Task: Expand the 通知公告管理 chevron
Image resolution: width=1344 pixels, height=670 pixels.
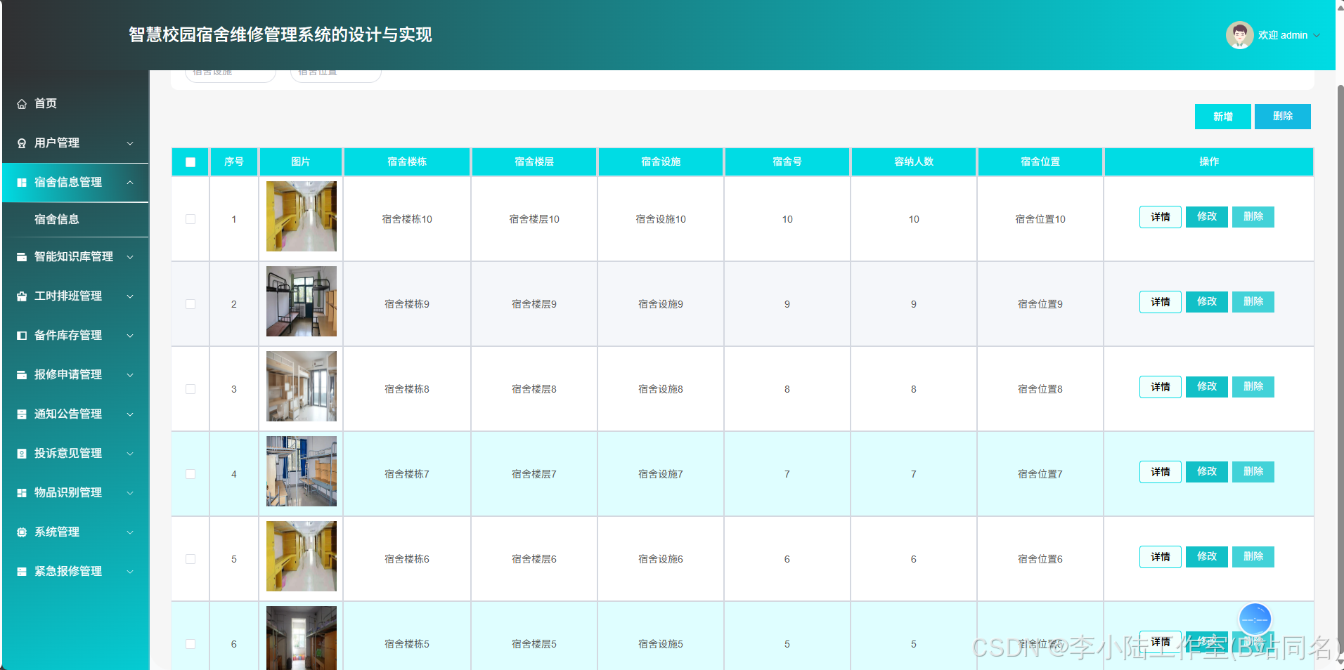Action: tap(130, 414)
